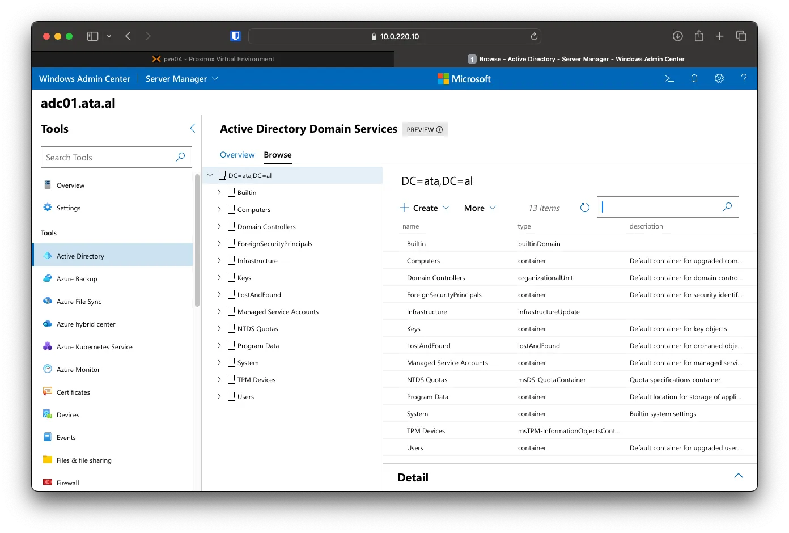Select Keys in directory tree

pyautogui.click(x=244, y=278)
